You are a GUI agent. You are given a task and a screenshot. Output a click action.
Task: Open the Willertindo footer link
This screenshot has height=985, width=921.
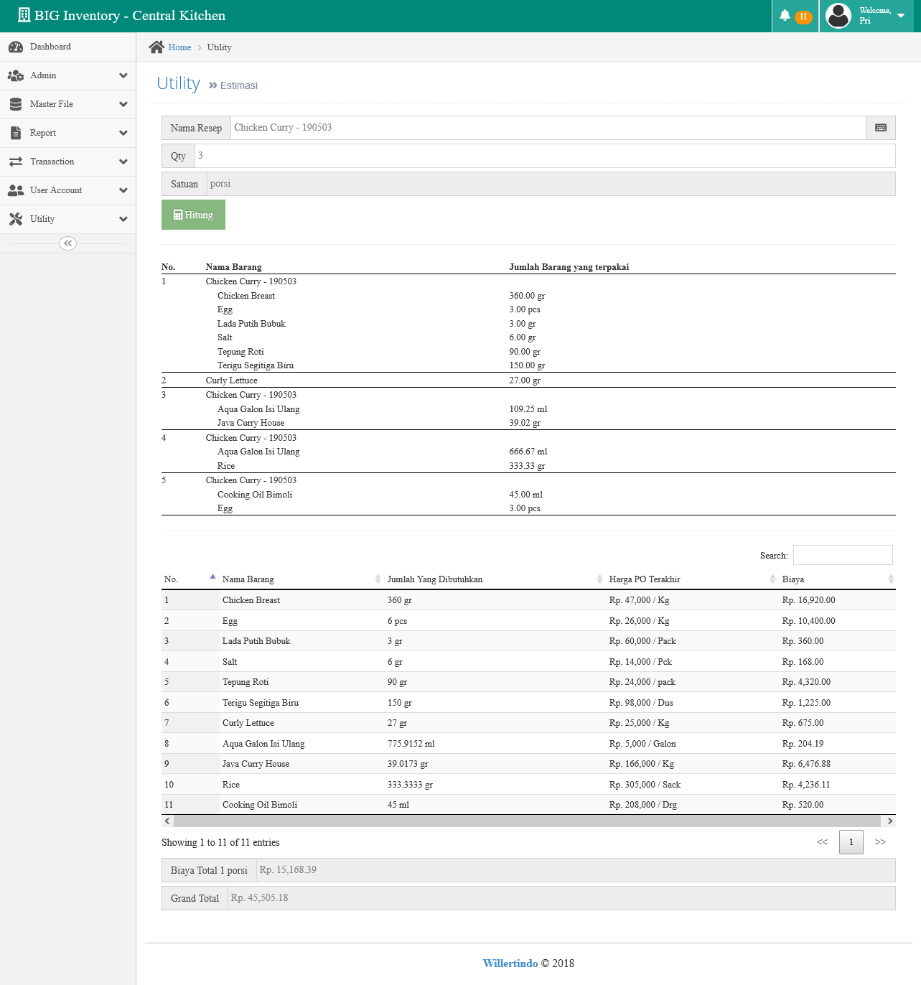tap(510, 963)
